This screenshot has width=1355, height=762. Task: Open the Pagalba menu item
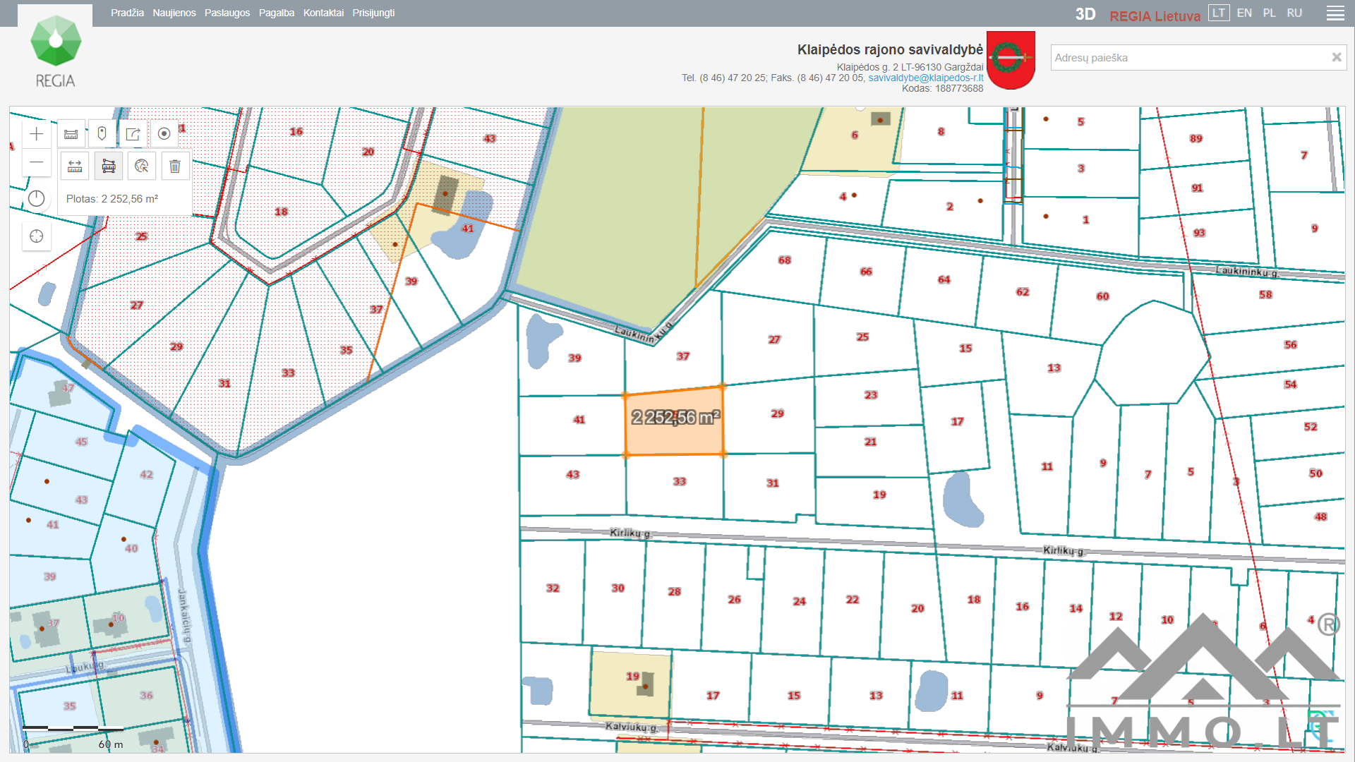click(x=277, y=13)
